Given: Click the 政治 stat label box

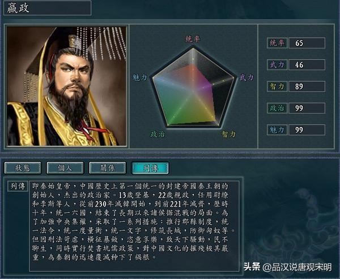Looking at the screenshot, I should point(277,108).
